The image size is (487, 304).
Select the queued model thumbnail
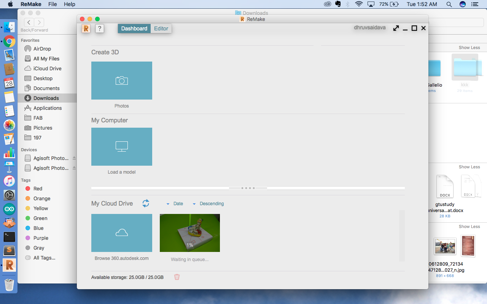pyautogui.click(x=190, y=233)
